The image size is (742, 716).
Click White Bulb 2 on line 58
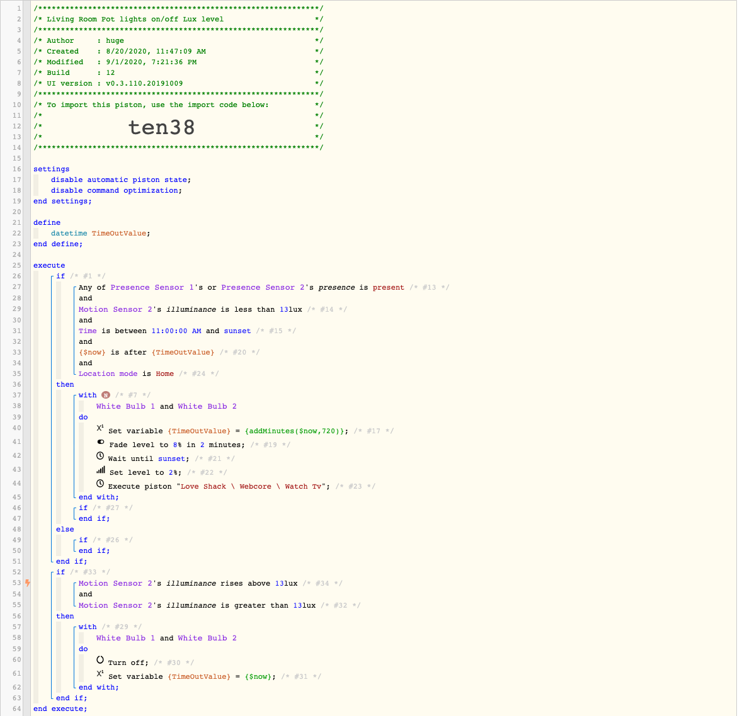click(x=207, y=638)
